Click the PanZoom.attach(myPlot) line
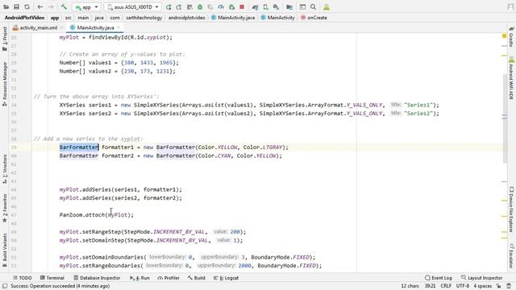Screen dimensions: 516x290 pyautogui.click(x=97, y=215)
